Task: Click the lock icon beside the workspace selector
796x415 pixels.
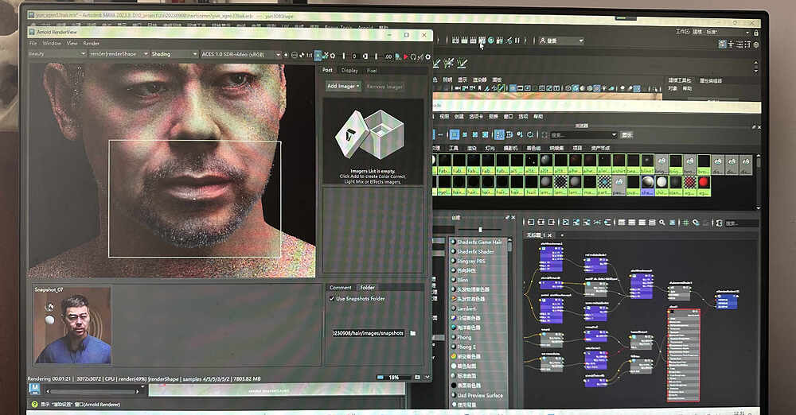Action: click(x=756, y=33)
